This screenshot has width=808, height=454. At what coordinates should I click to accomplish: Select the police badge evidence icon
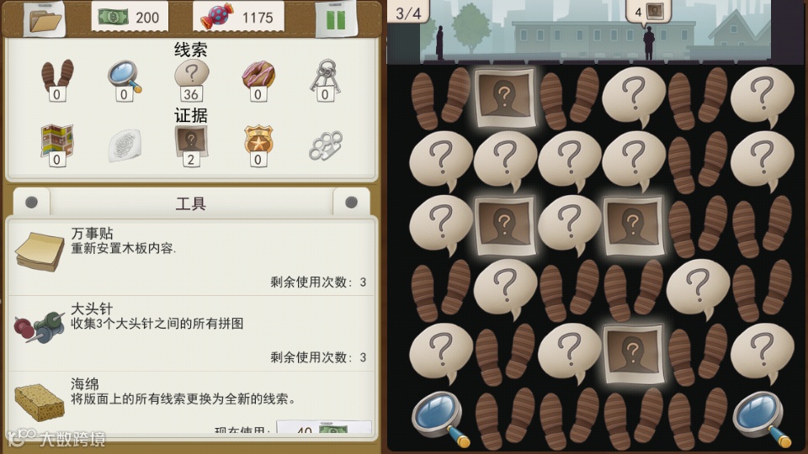coord(258,145)
